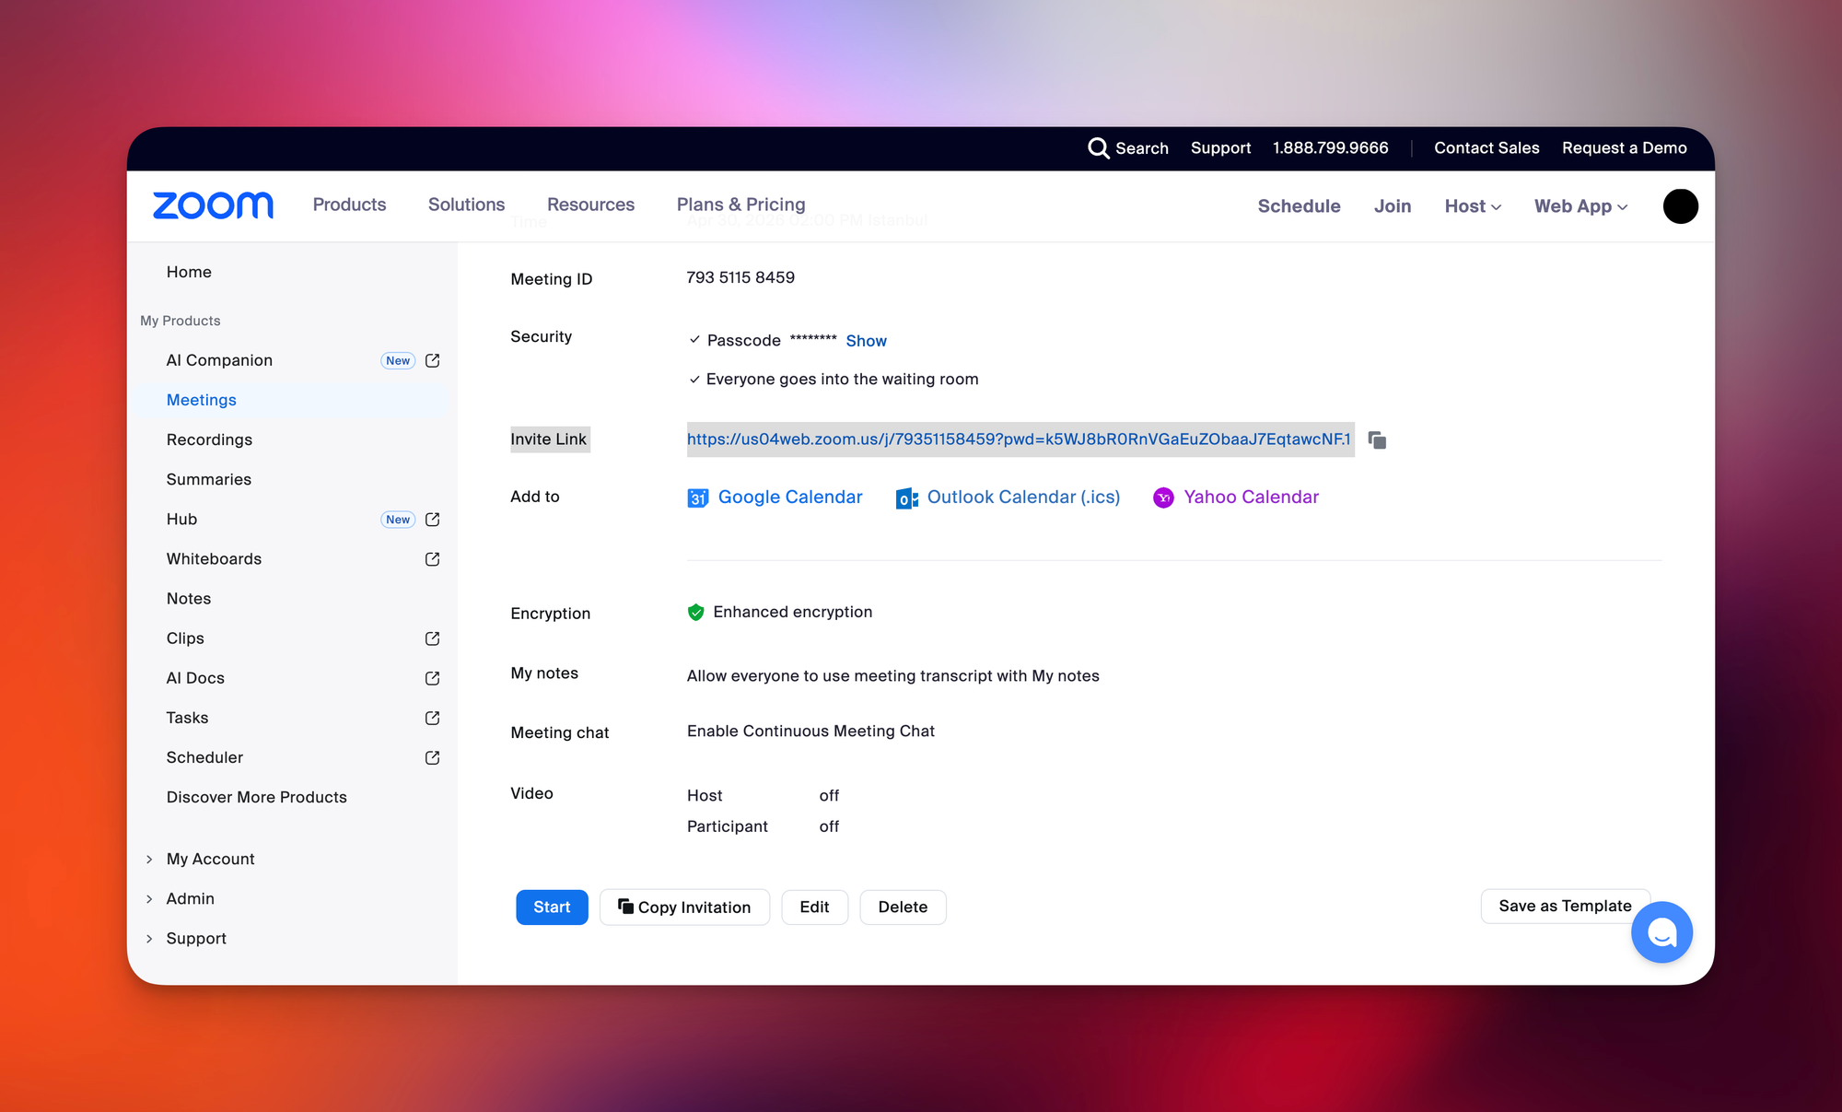Edit the meeting
The width and height of the screenshot is (1842, 1112).
(x=814, y=907)
